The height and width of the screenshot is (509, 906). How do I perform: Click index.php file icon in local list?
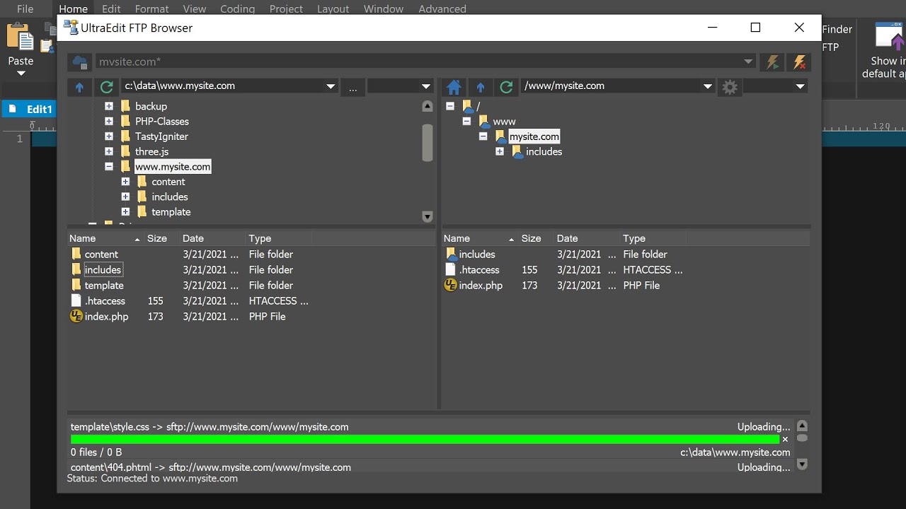coord(76,317)
